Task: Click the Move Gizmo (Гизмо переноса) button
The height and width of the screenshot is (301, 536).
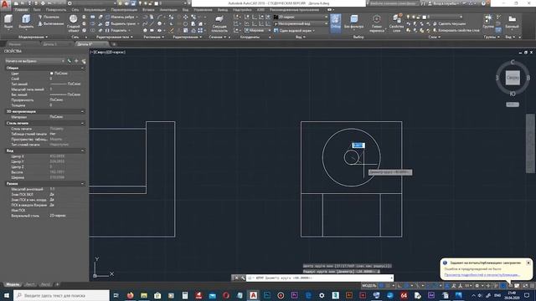Action: (x=376, y=23)
